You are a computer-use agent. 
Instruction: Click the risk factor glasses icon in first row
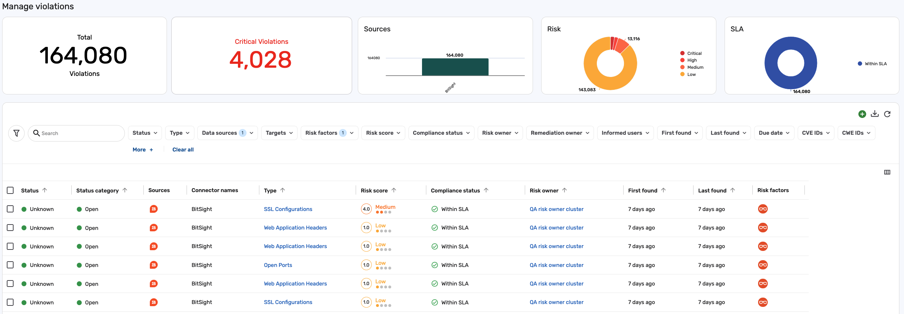click(x=763, y=209)
